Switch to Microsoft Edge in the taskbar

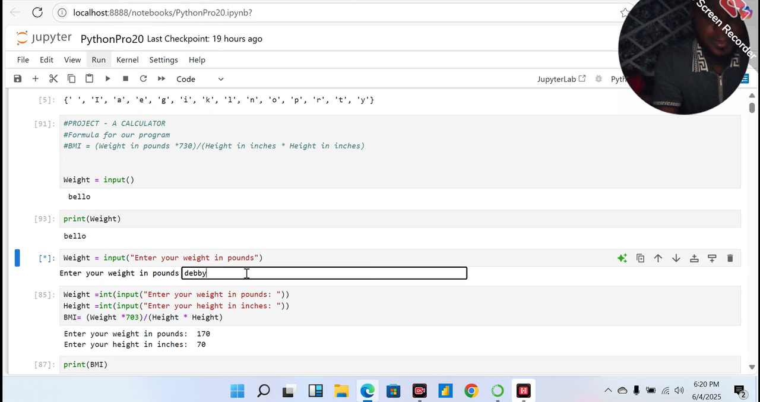(368, 391)
